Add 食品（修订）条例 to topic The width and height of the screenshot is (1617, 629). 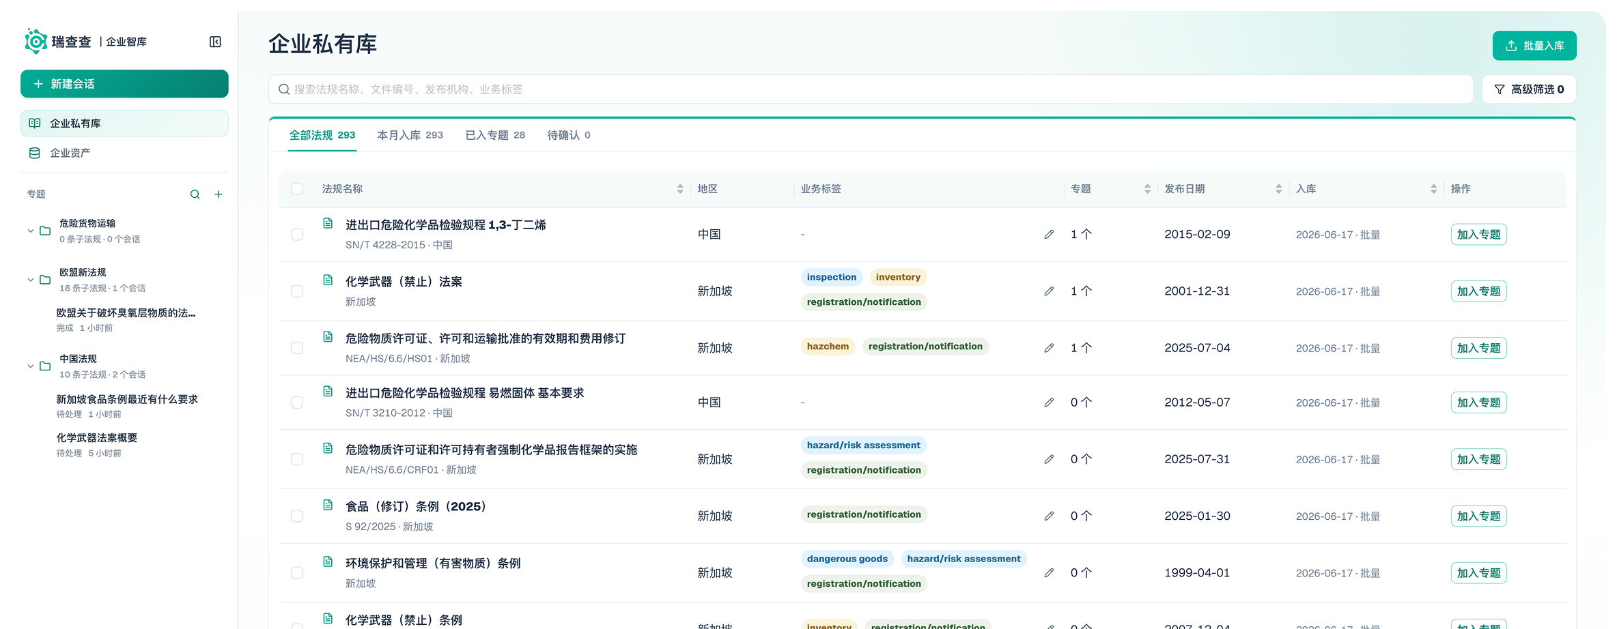coord(1478,516)
